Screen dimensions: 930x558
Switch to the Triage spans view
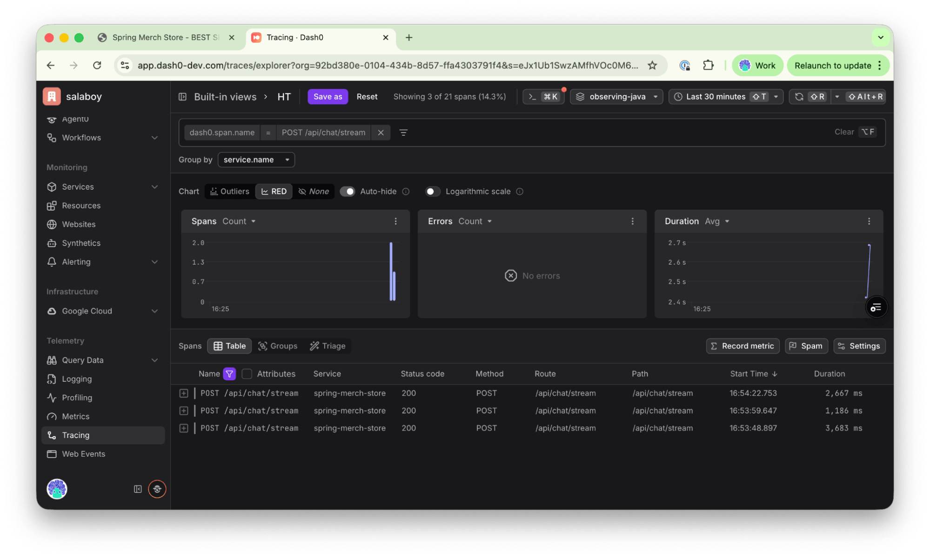click(328, 346)
